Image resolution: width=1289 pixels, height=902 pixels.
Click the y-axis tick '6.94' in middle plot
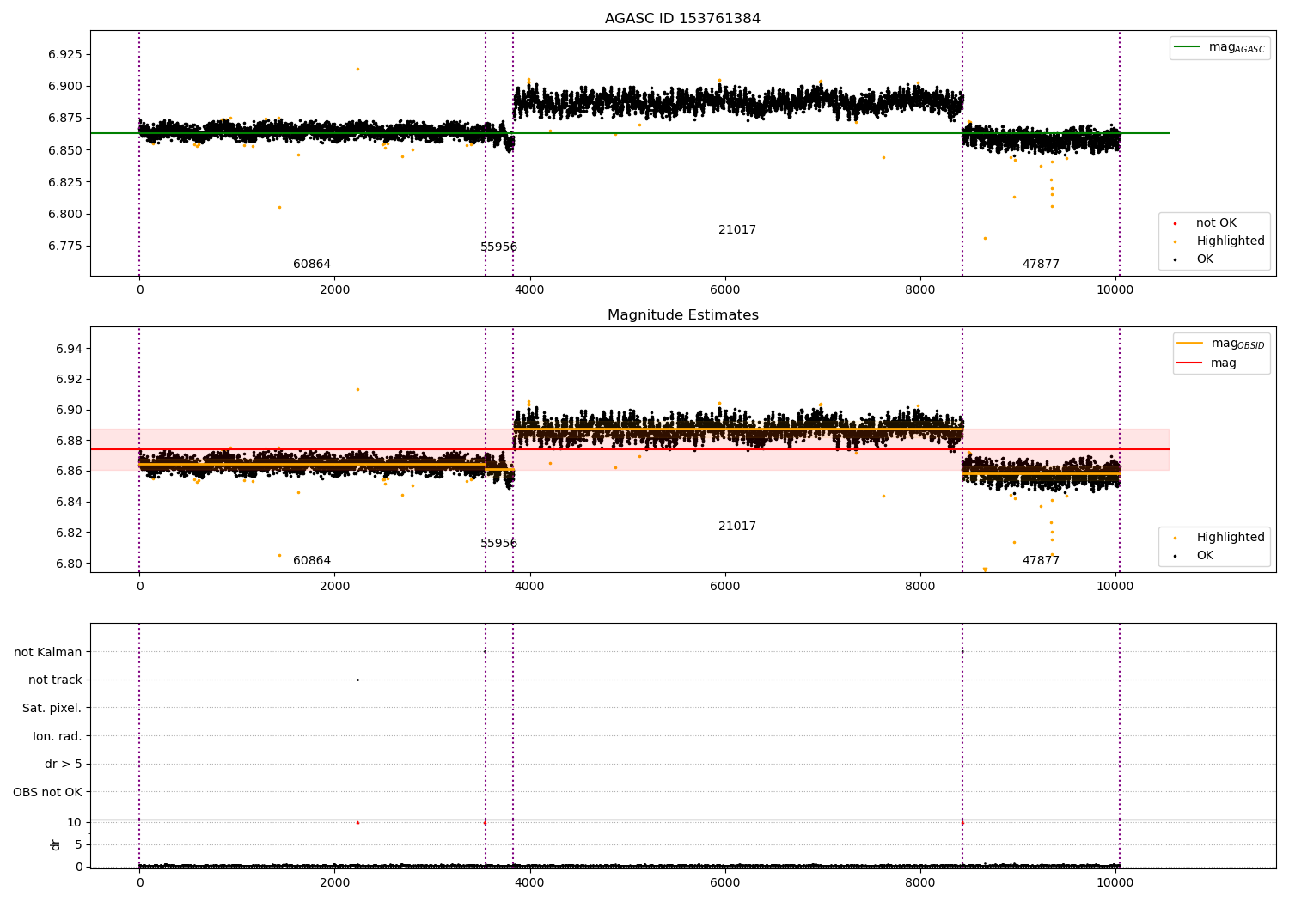pos(69,349)
